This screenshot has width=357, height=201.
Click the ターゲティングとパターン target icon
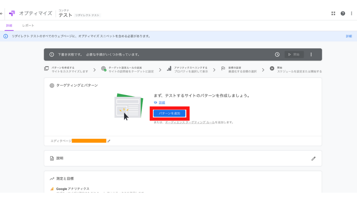tap(52, 85)
